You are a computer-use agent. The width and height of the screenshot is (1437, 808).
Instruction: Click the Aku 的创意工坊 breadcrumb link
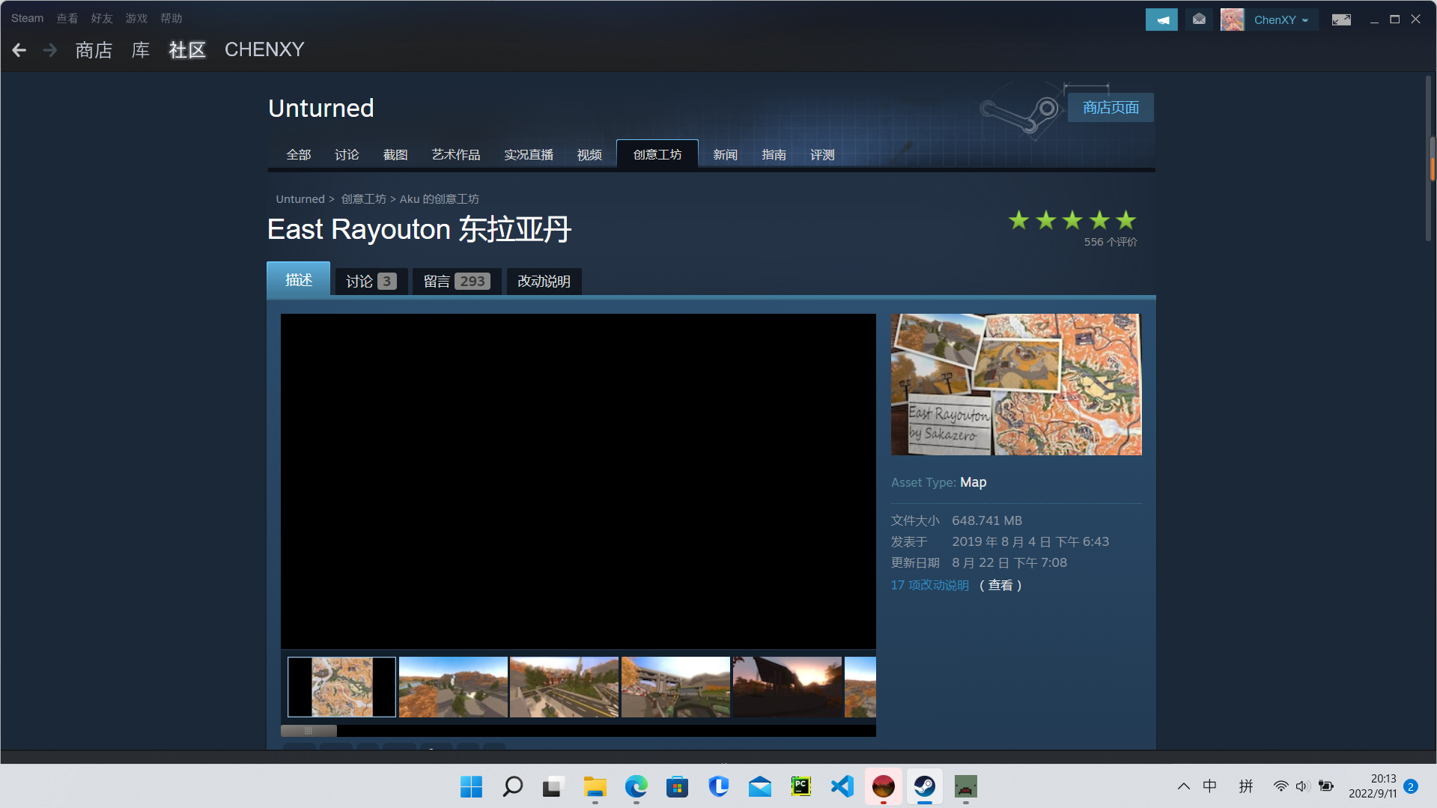tap(440, 199)
